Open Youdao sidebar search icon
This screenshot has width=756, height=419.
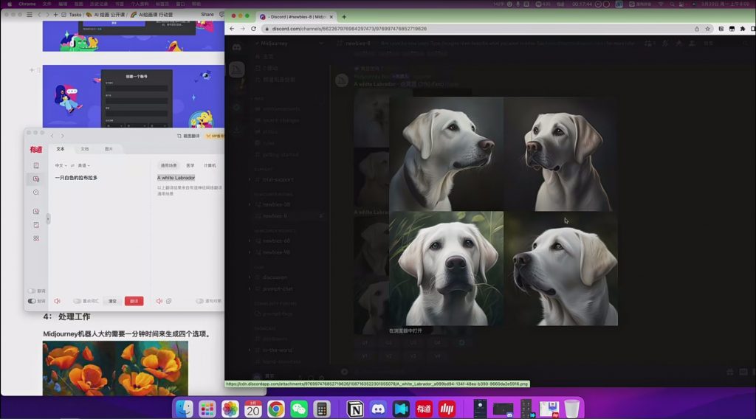coord(36,193)
